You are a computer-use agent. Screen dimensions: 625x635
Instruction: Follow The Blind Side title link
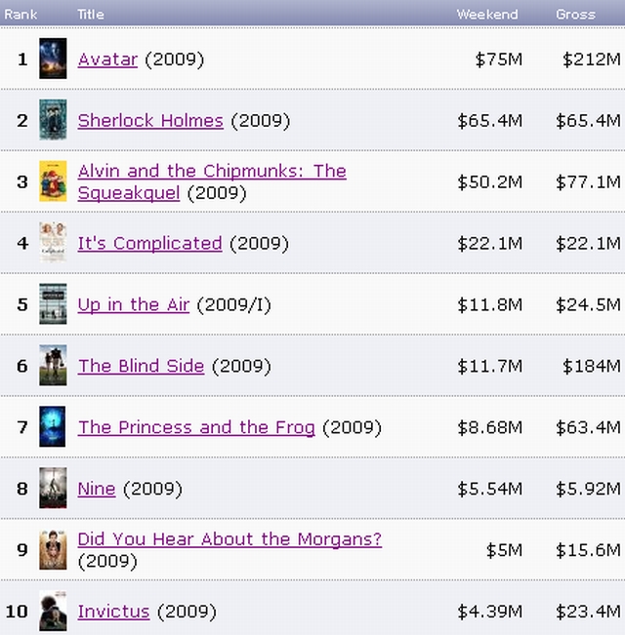pyautogui.click(x=141, y=367)
